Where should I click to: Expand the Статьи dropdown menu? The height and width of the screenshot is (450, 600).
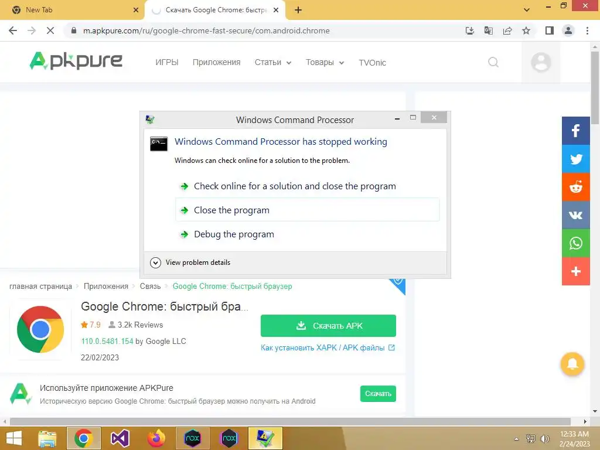pyautogui.click(x=273, y=62)
